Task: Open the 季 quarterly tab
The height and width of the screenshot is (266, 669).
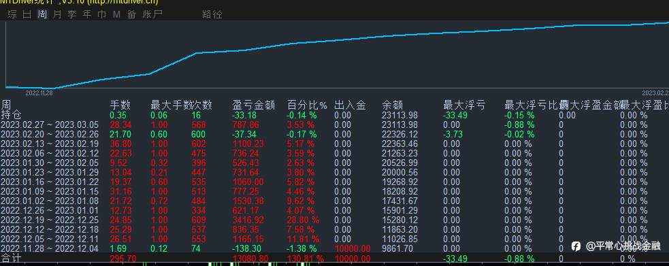Action: coord(72,14)
